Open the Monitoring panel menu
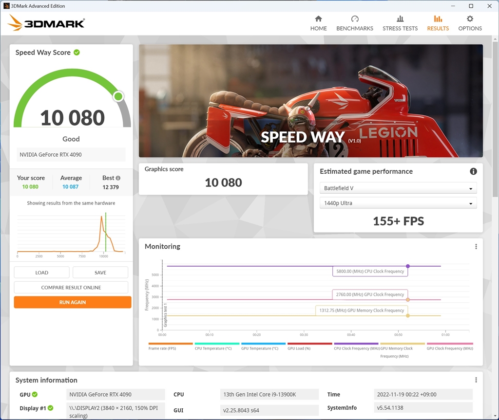 click(x=476, y=246)
